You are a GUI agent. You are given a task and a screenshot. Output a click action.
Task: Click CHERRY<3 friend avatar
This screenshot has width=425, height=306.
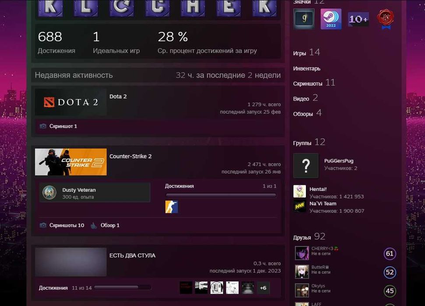pos(302,253)
